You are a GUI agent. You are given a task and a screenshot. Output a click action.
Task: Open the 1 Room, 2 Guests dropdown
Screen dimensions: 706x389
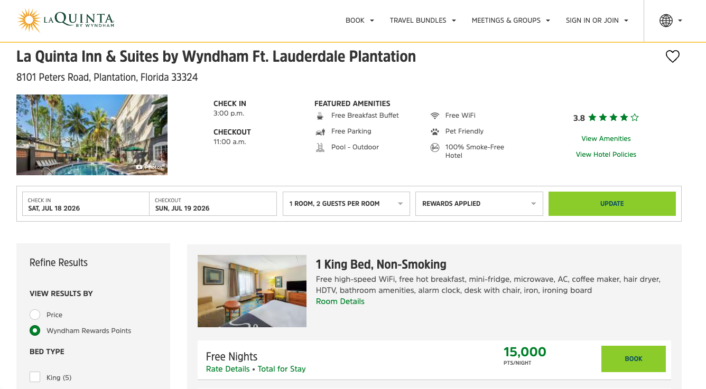[x=346, y=203]
